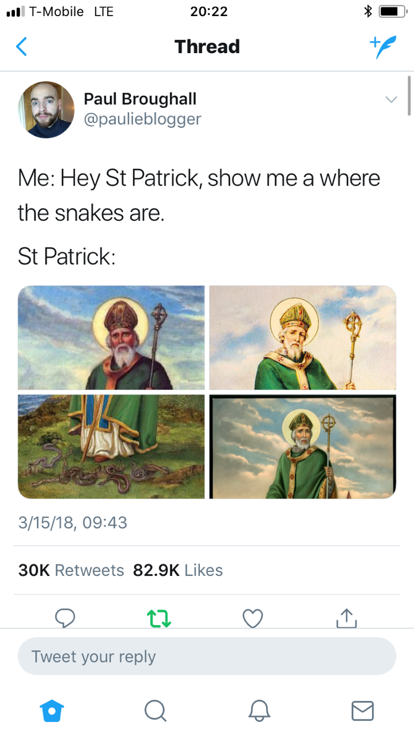The image size is (414, 738).
Task: Toggle the green retweet icon
Action: [158, 619]
